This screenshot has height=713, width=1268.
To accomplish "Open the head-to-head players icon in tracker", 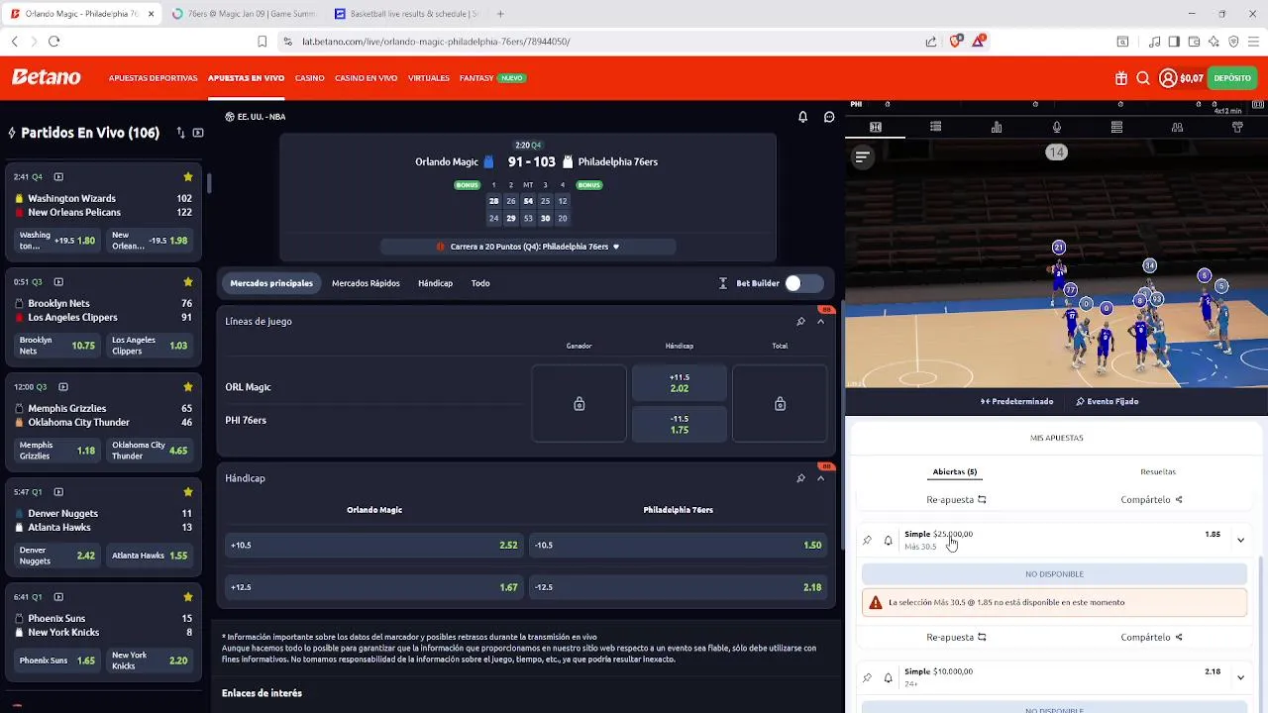I will (x=1177, y=127).
